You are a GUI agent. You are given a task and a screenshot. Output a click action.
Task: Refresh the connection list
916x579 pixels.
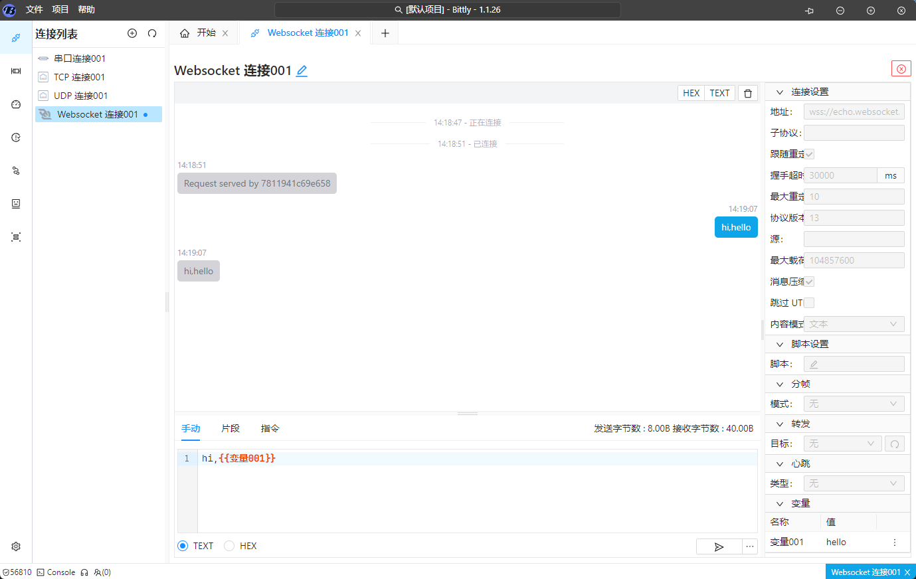[152, 33]
